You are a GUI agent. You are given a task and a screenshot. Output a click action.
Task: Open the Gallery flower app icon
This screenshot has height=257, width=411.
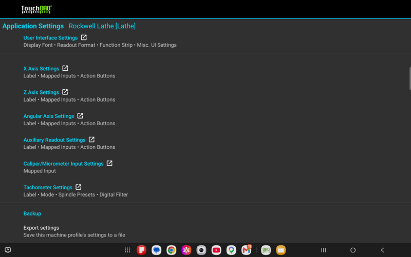[186, 250]
